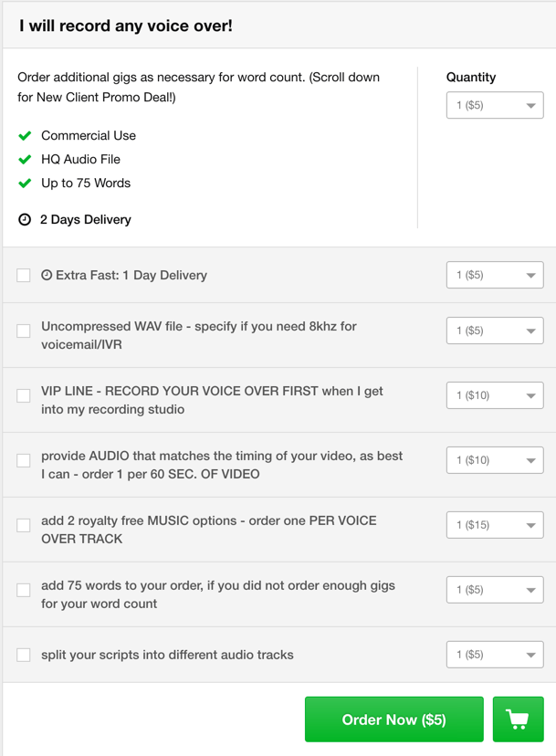Screen dimensions: 556x756
Task: Enable Extra Fast 1 Day Delivery checkbox
Action: click(x=24, y=275)
